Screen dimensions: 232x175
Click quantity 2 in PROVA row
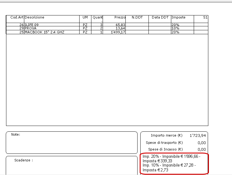(x=101, y=28)
